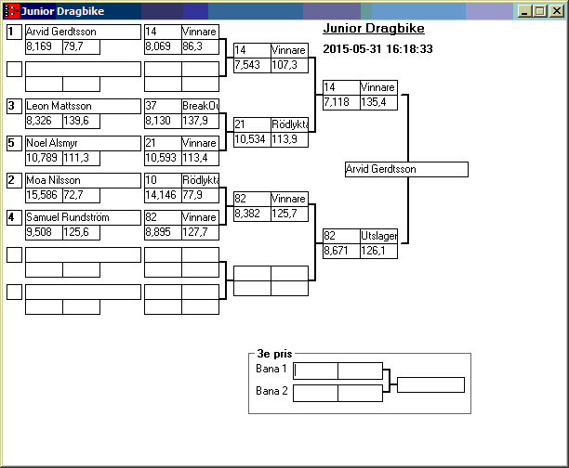Click seed box number 5
This screenshot has height=468, width=569.
(14, 143)
